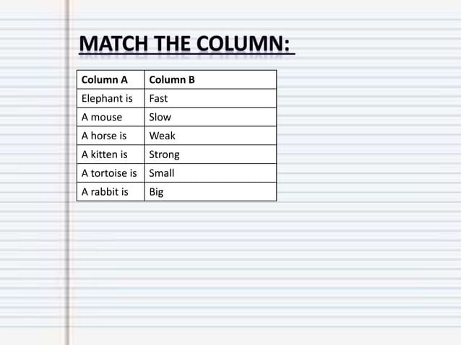Screen dimensions: 461x345
Task: Click the word MATCH in the title
Action: click(x=113, y=44)
